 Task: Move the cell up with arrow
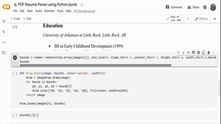click(178, 53)
